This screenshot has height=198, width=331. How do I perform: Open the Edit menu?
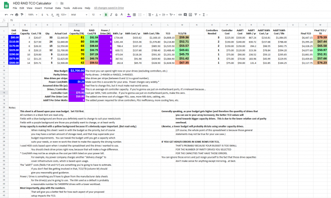22,8
